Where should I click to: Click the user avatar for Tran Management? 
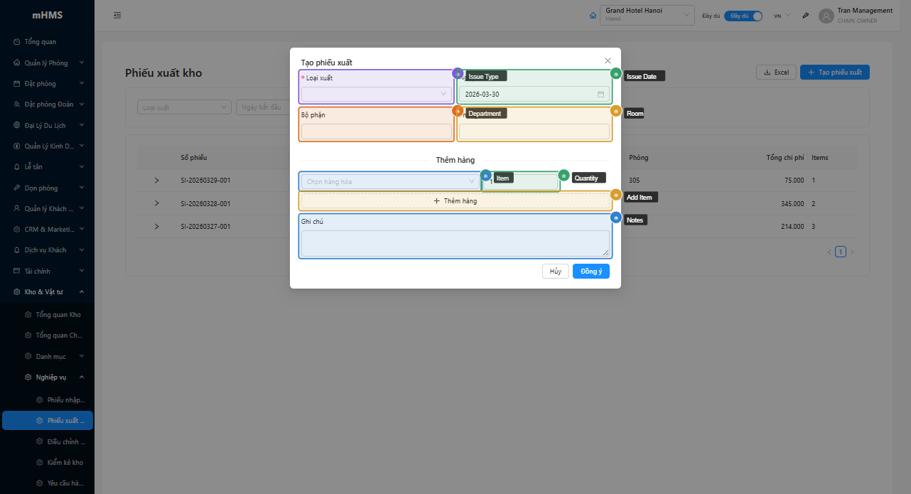tap(826, 16)
